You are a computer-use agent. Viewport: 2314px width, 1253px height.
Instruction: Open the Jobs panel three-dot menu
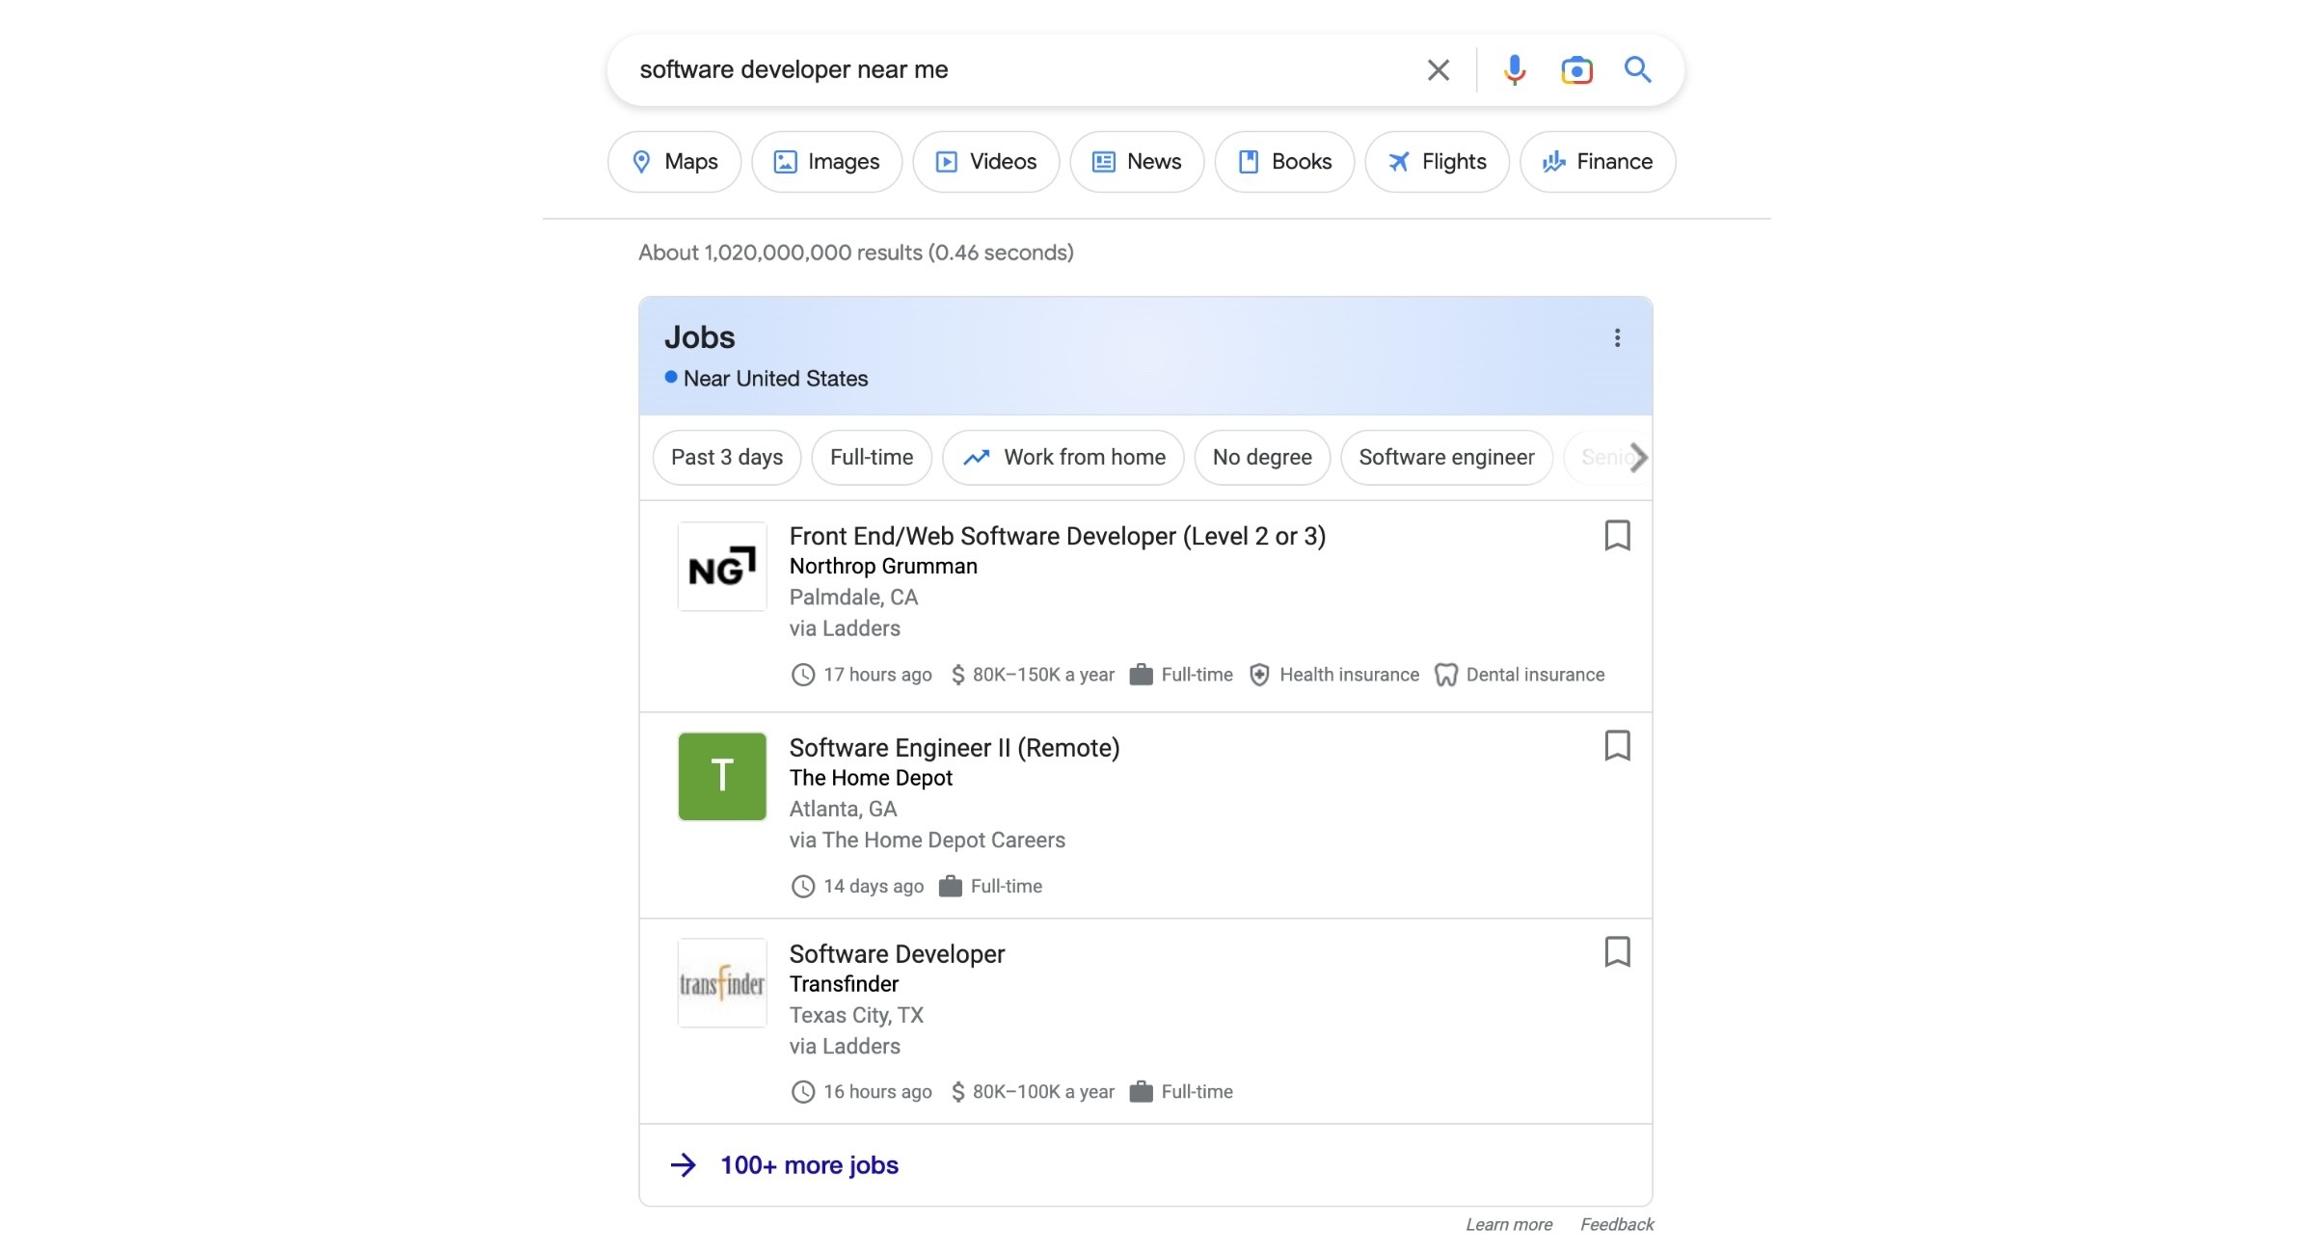[1617, 337]
